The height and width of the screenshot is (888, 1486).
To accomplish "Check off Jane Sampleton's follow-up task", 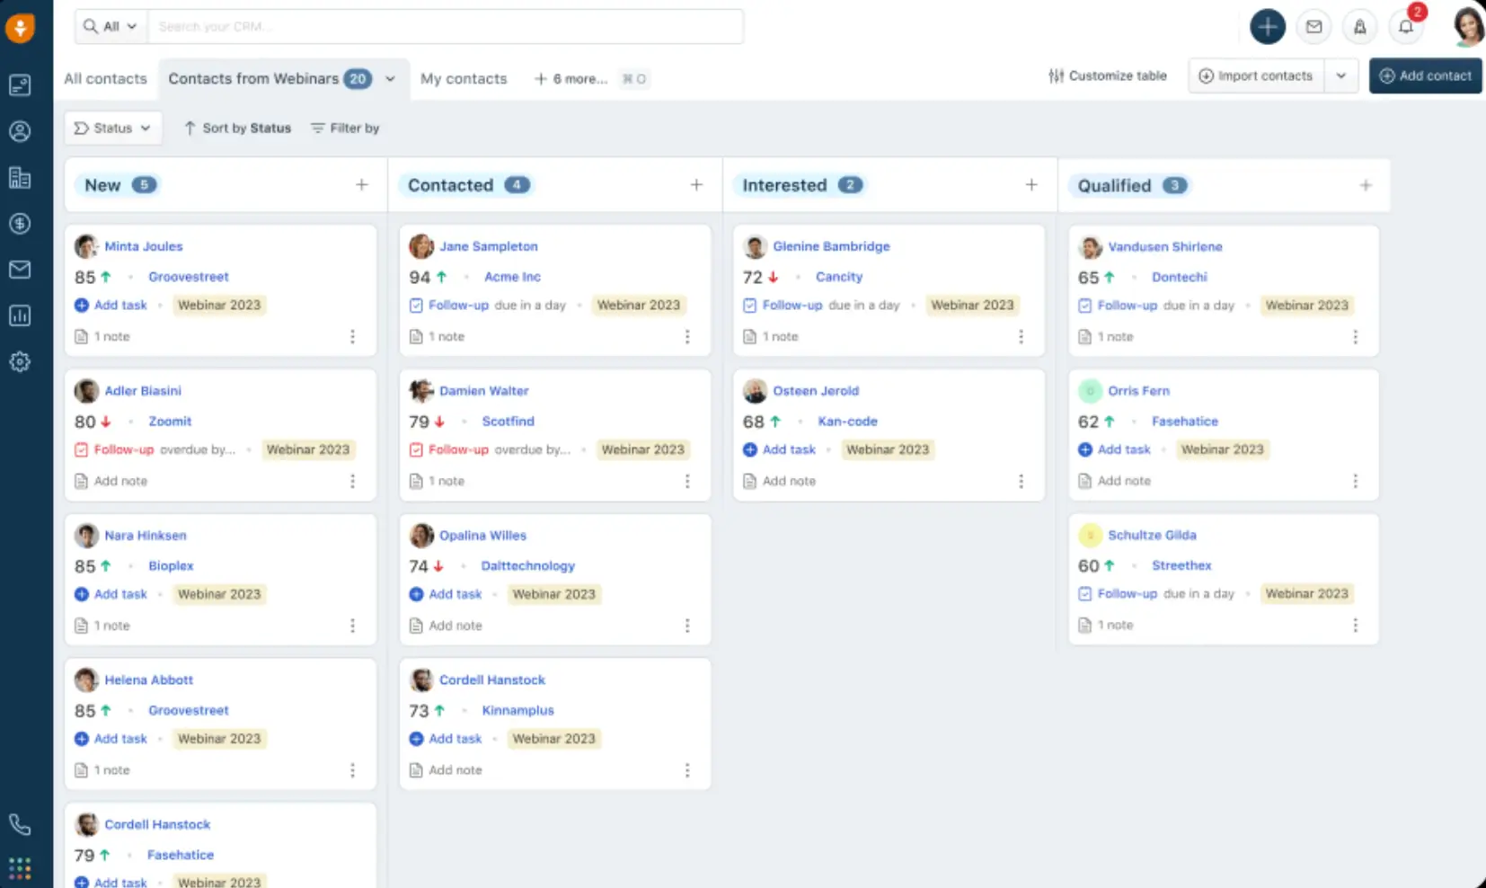I will [x=416, y=305].
